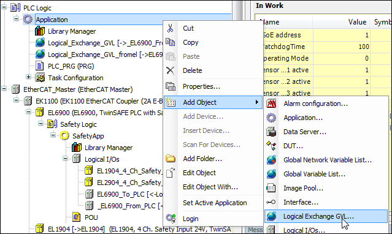Click the first Library Manager books icon

coord(40,31)
